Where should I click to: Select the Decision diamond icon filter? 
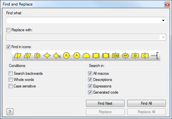(47, 56)
